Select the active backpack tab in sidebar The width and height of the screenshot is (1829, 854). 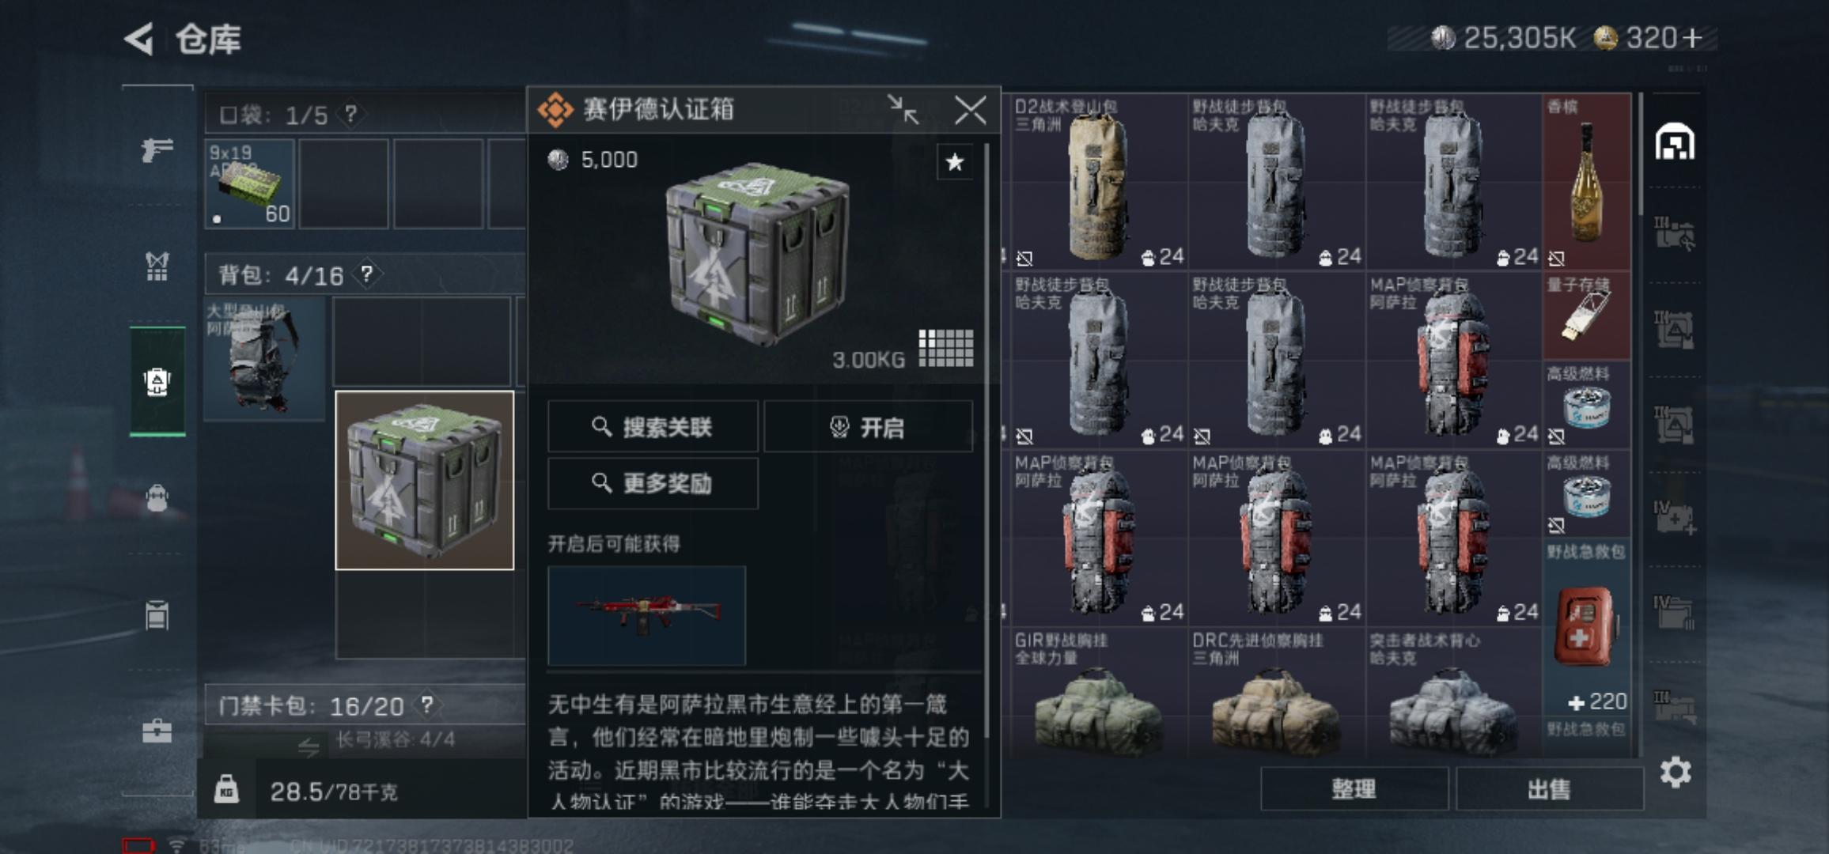point(157,381)
